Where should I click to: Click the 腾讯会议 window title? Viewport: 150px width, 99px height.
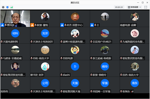(75, 3)
